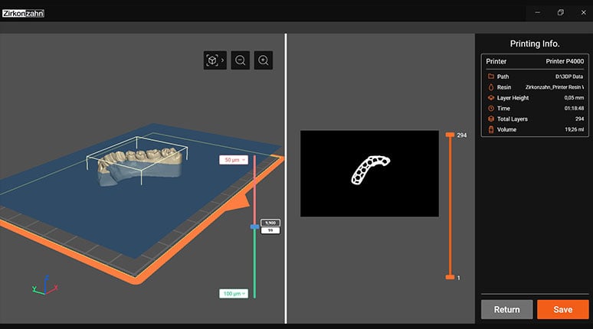The image size is (593, 329).
Task: Zoom in the 3D view
Action: (264, 60)
